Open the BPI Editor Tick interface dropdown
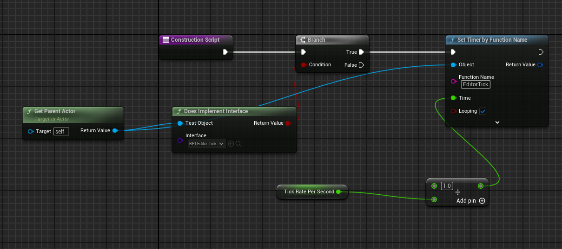Screen dimensions: 562x249 pos(206,144)
